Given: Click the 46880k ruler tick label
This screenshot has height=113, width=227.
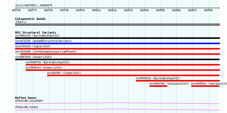Looking at the screenshot, I should click(81, 10).
